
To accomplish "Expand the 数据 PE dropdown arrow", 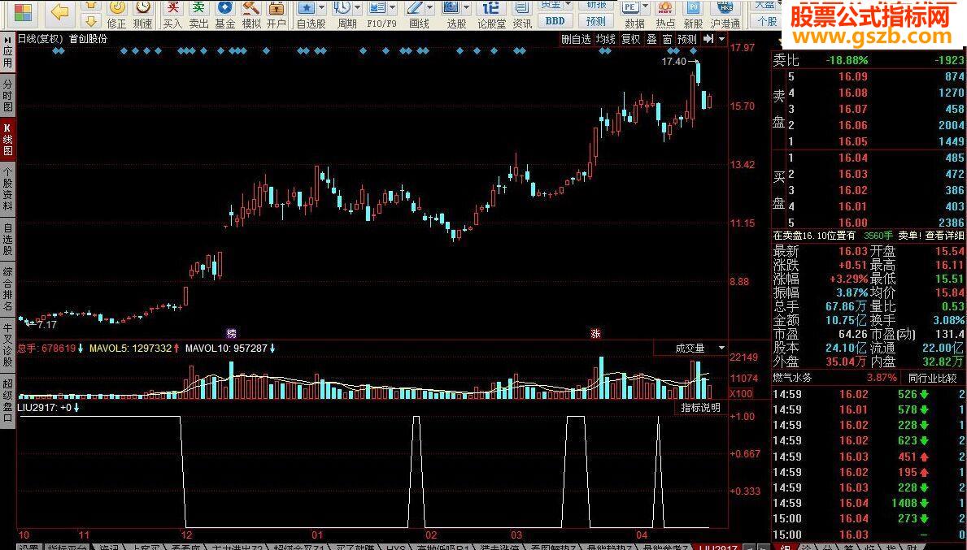I will (646, 8).
